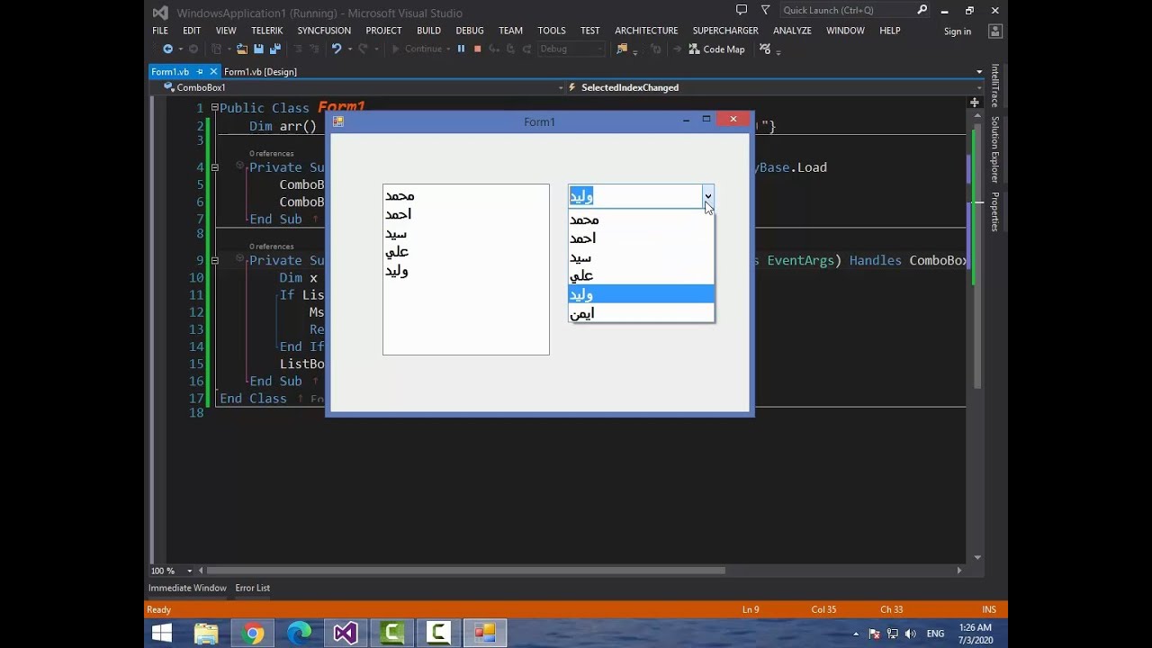Click the feedback speech bubble icon
This screenshot has width=1152, height=648.
click(742, 10)
